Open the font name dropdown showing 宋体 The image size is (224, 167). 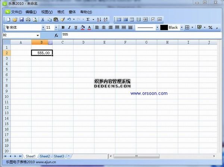click(x=43, y=27)
